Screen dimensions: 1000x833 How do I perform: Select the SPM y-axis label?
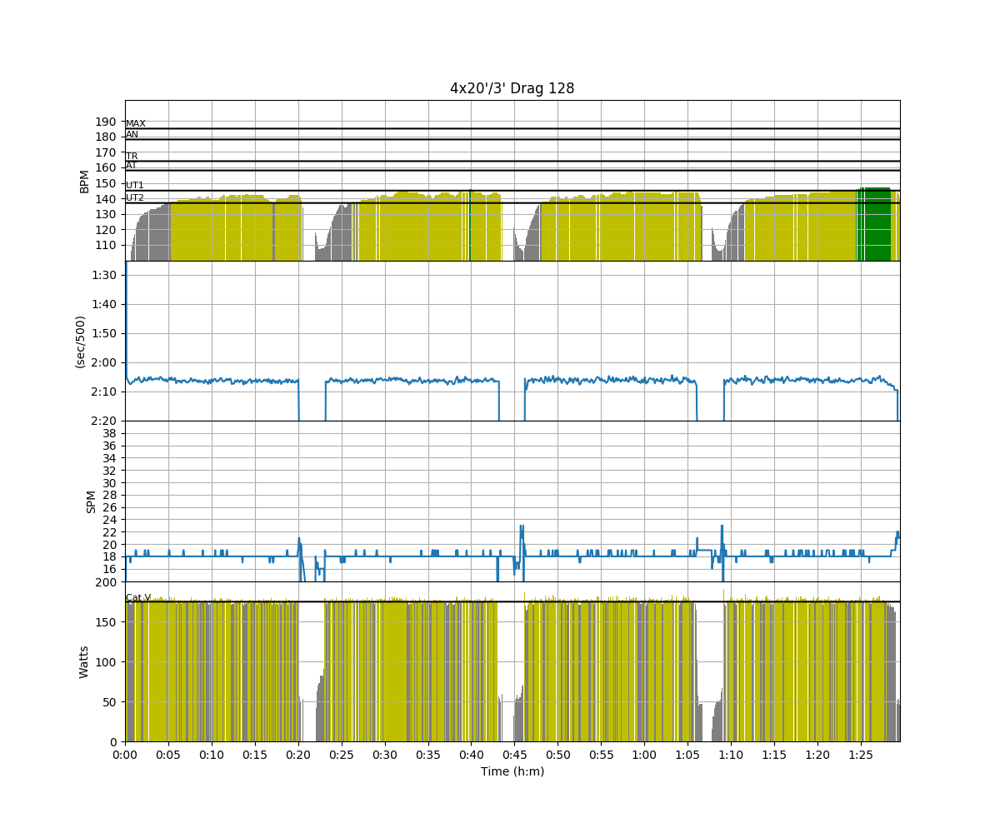pos(92,501)
